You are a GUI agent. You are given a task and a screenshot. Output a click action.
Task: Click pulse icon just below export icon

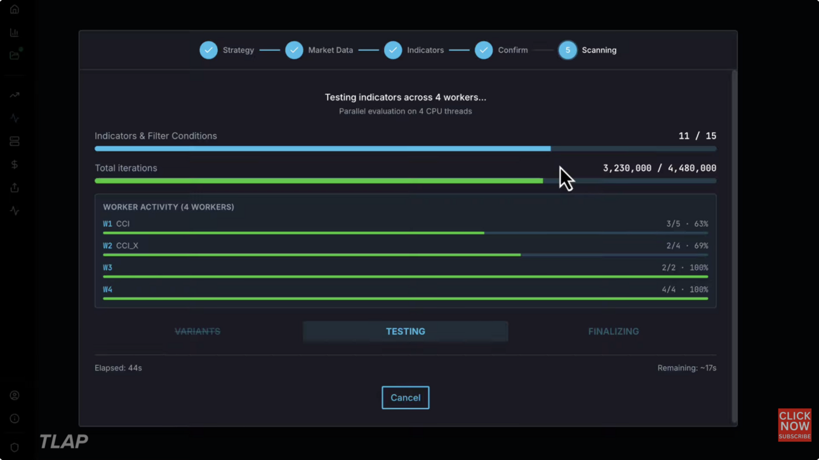pyautogui.click(x=15, y=211)
